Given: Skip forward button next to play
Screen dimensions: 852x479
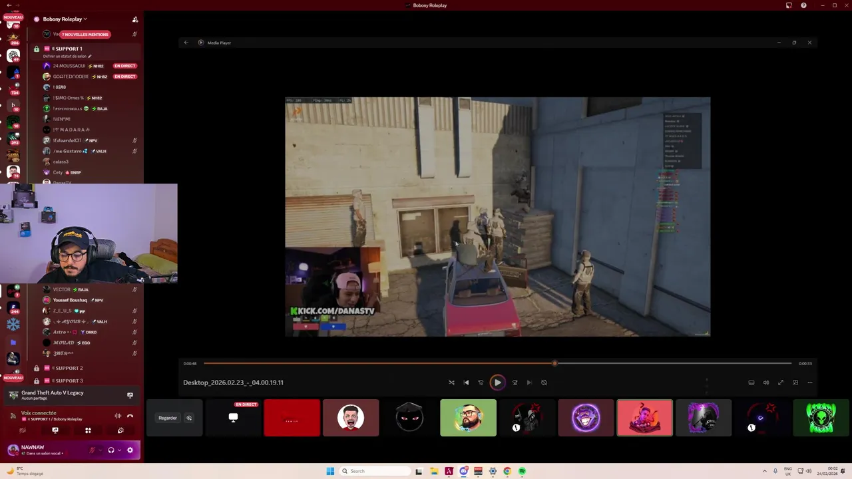Looking at the screenshot, I should click(x=515, y=383).
